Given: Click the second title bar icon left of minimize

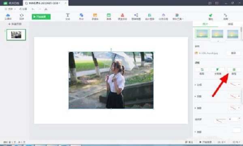Looking at the screenshot, I should click(217, 3).
